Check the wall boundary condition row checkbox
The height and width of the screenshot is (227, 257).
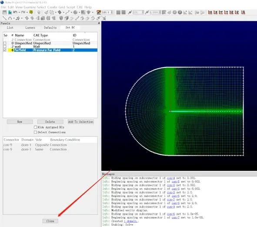[5, 47]
